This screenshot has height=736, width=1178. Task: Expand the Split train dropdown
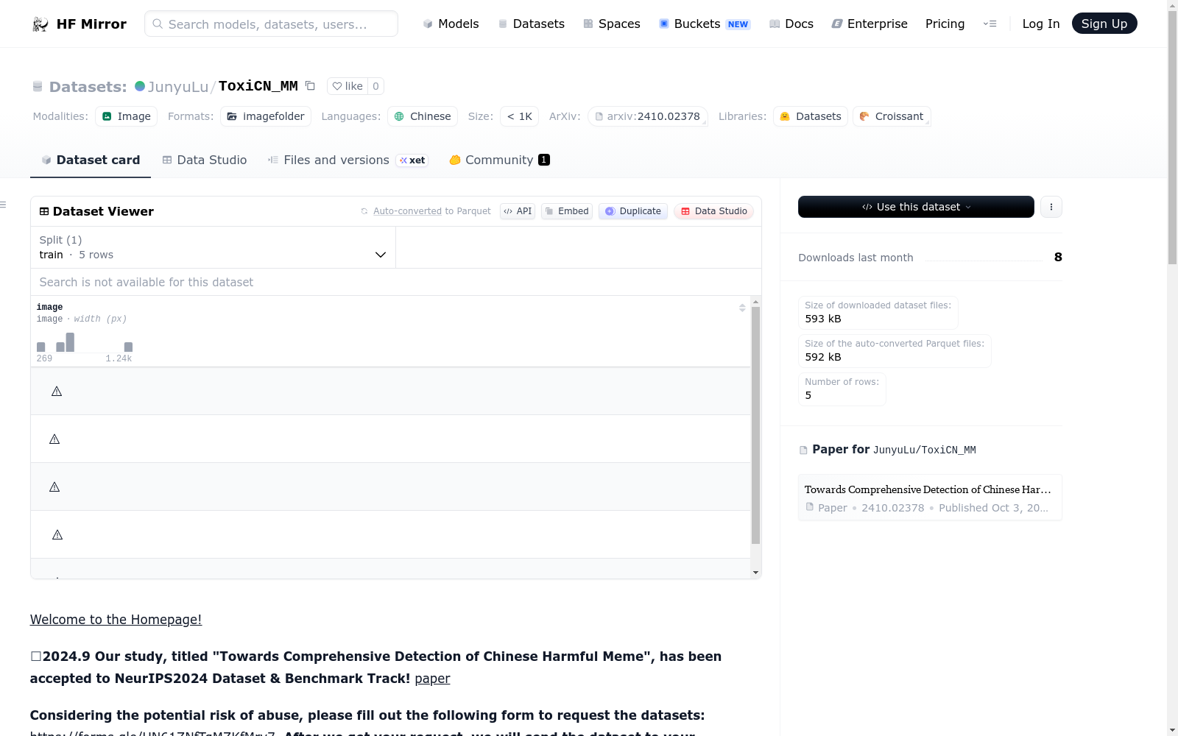click(x=213, y=247)
